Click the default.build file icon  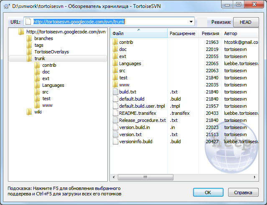(x=115, y=99)
